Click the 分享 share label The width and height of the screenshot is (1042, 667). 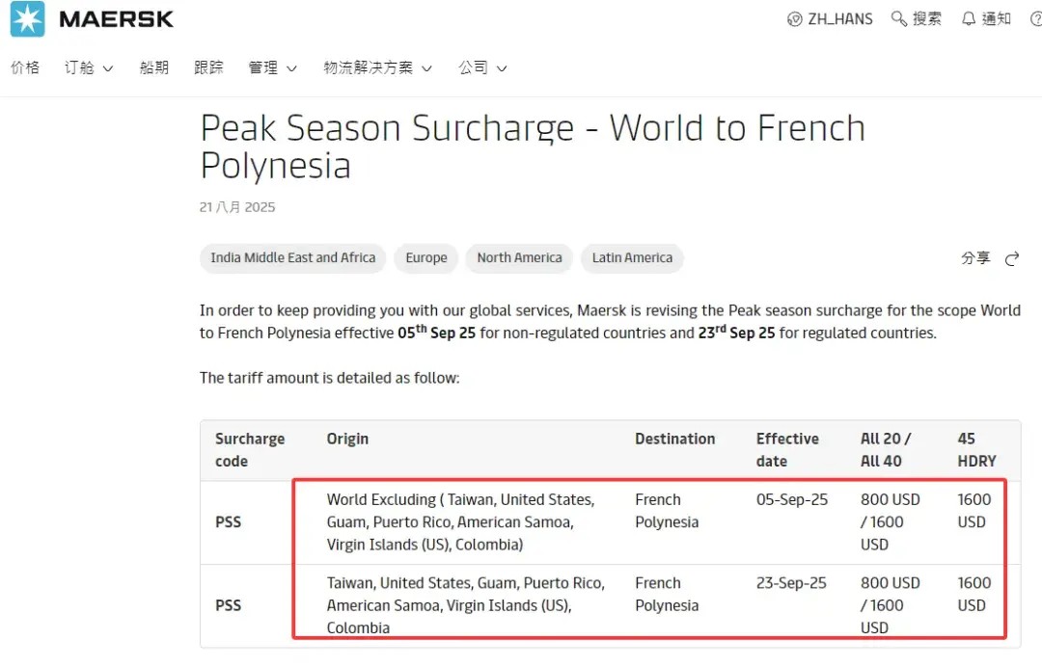(975, 258)
